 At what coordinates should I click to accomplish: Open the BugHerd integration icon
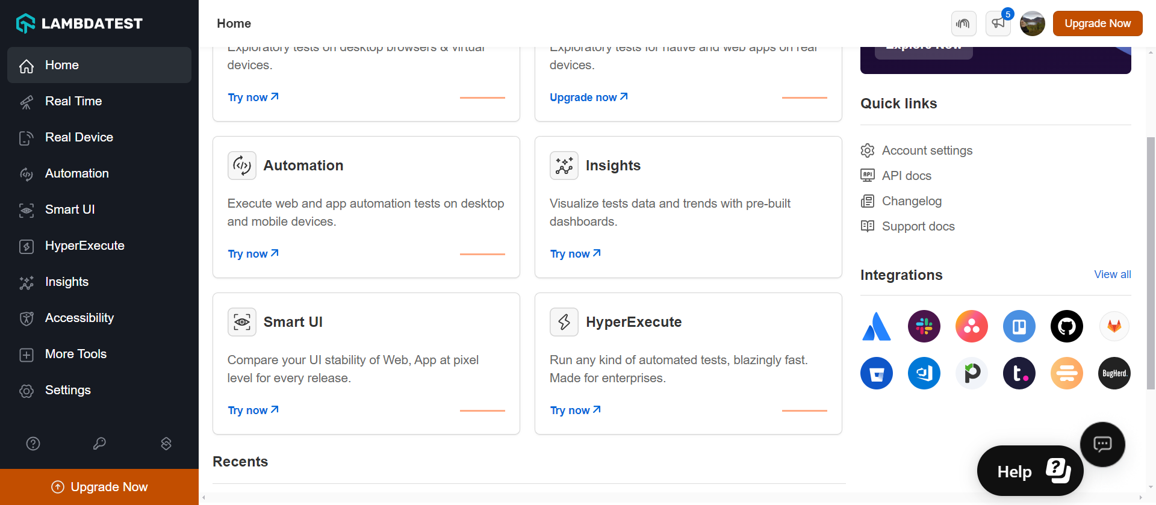pos(1114,373)
